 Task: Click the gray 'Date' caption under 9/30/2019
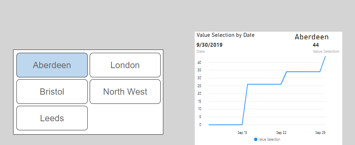[201, 52]
